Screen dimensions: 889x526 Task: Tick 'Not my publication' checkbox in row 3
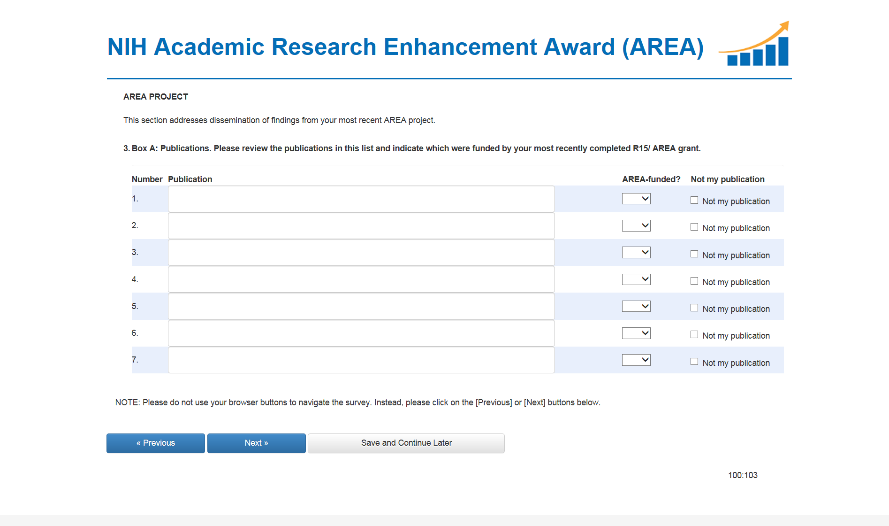pos(694,254)
